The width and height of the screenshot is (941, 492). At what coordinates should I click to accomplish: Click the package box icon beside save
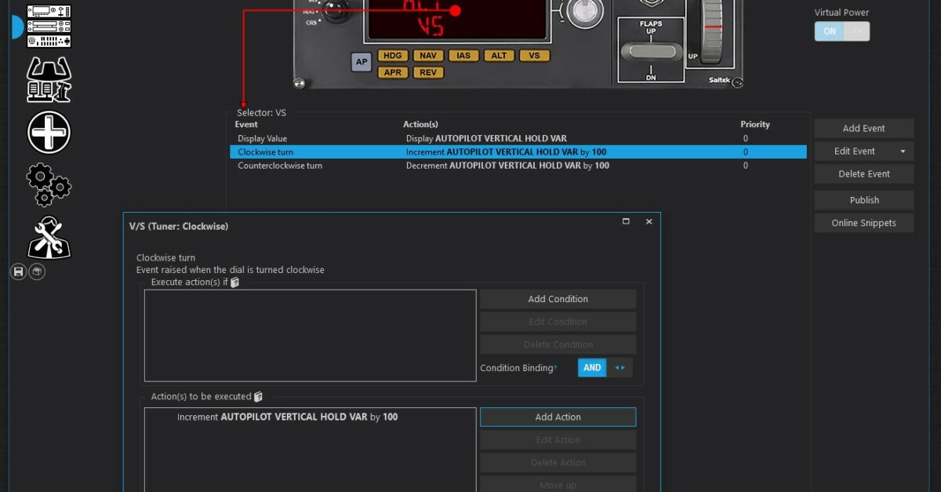(37, 272)
